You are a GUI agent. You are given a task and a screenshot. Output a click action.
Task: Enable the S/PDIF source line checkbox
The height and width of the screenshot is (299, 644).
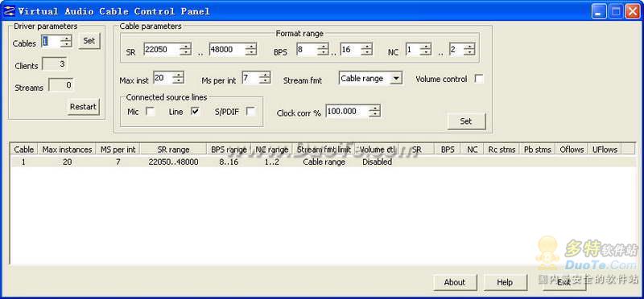[x=250, y=111]
